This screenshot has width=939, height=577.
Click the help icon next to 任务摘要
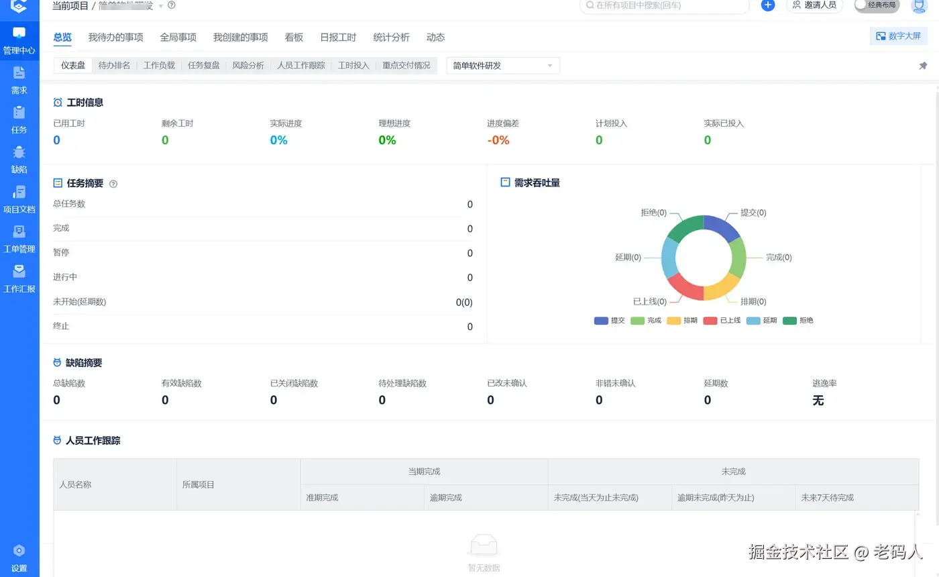coord(113,184)
